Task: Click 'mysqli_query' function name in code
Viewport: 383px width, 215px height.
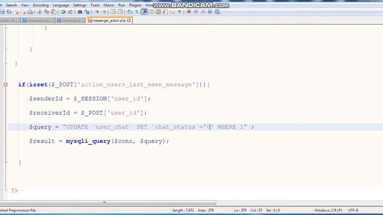Action: (x=88, y=141)
